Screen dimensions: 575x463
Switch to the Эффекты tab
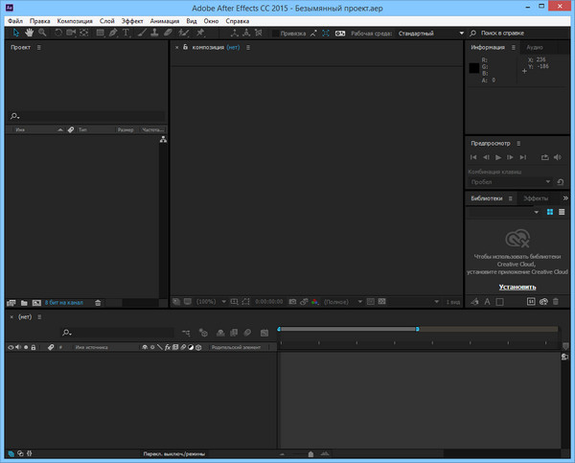pos(536,198)
